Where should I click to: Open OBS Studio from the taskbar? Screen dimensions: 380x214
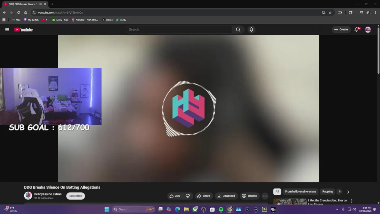[x=204, y=209]
